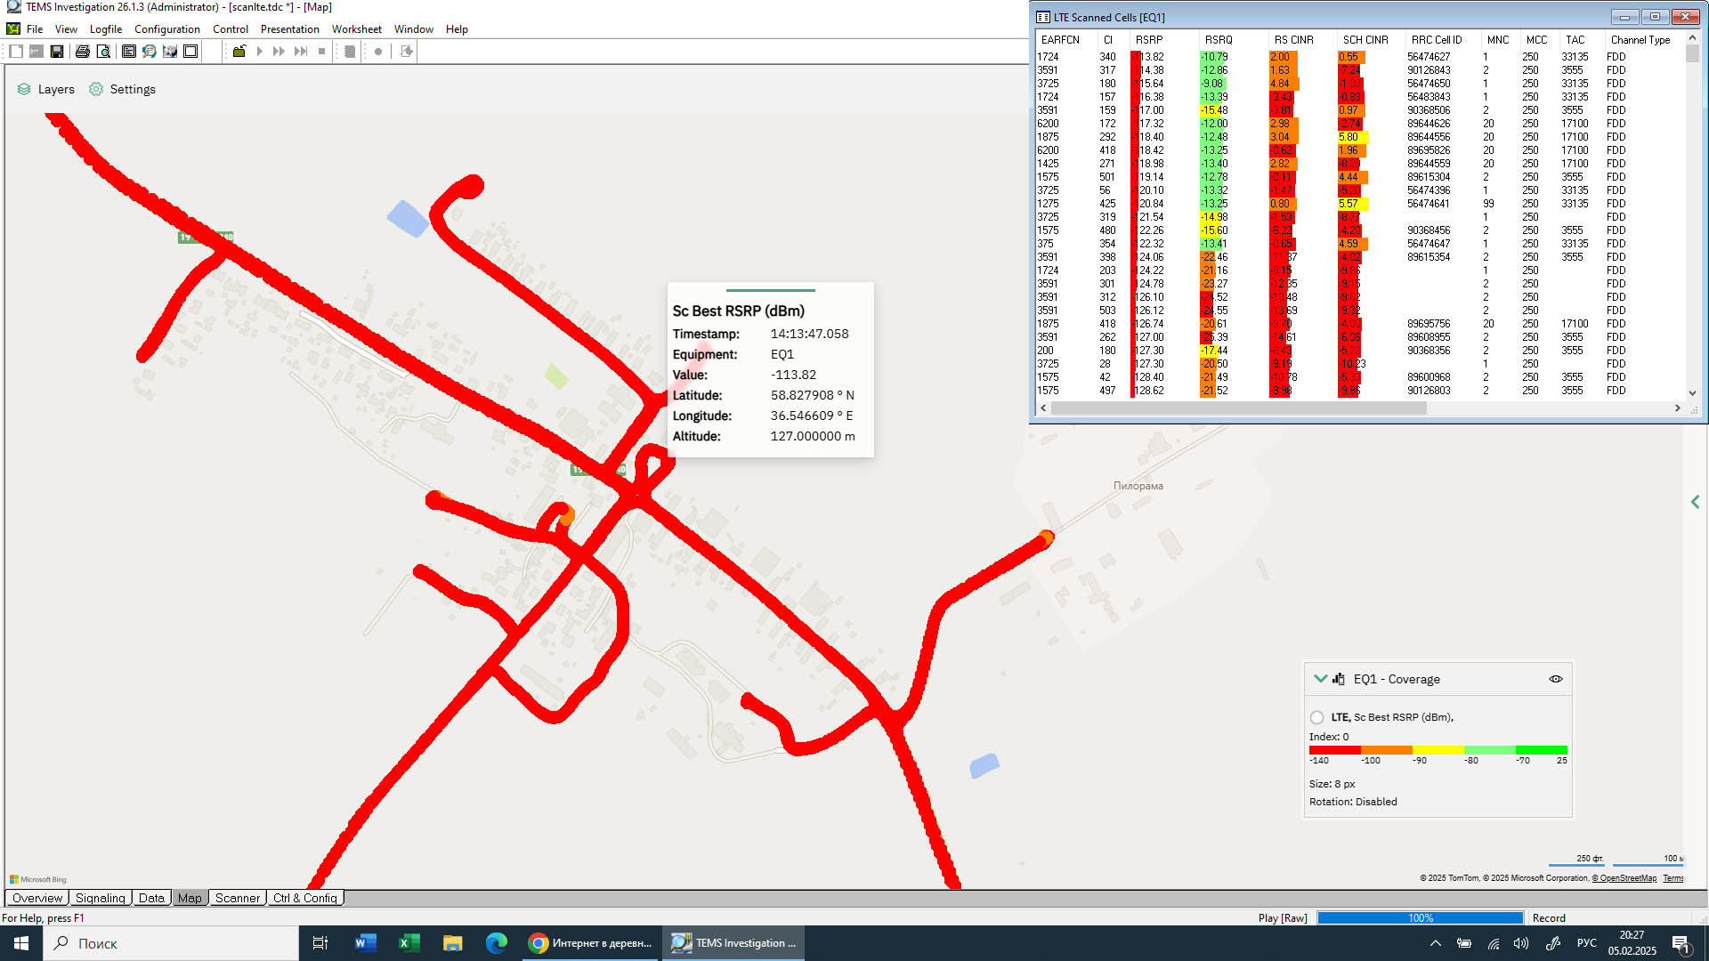
Task: Click the green segment of RSRP legend bar
Action: [x=1541, y=750]
